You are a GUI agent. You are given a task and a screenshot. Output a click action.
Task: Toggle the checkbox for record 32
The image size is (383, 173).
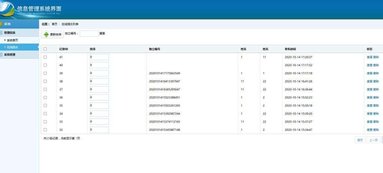click(45, 130)
